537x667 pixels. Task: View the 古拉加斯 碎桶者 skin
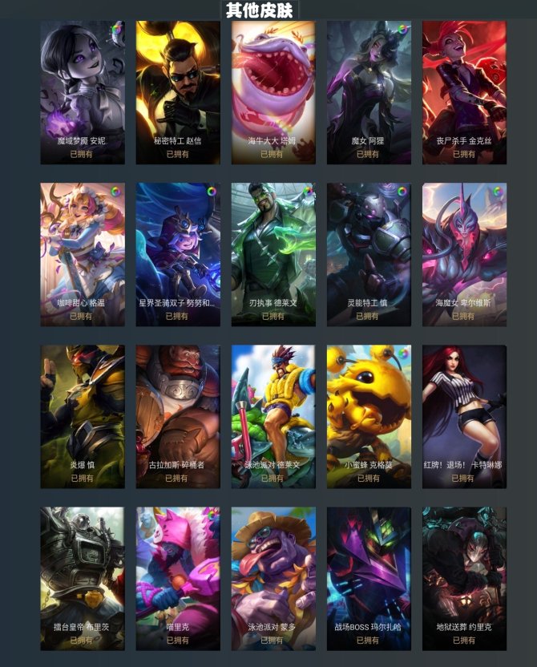[x=178, y=417]
